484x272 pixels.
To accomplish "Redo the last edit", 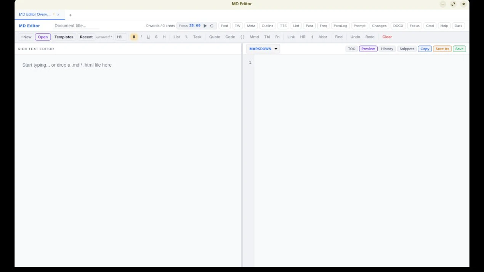I will point(370,37).
